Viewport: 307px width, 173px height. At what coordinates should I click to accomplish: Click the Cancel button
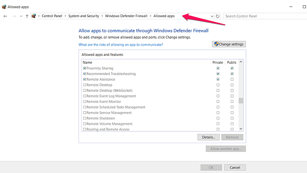pyautogui.click(x=235, y=168)
